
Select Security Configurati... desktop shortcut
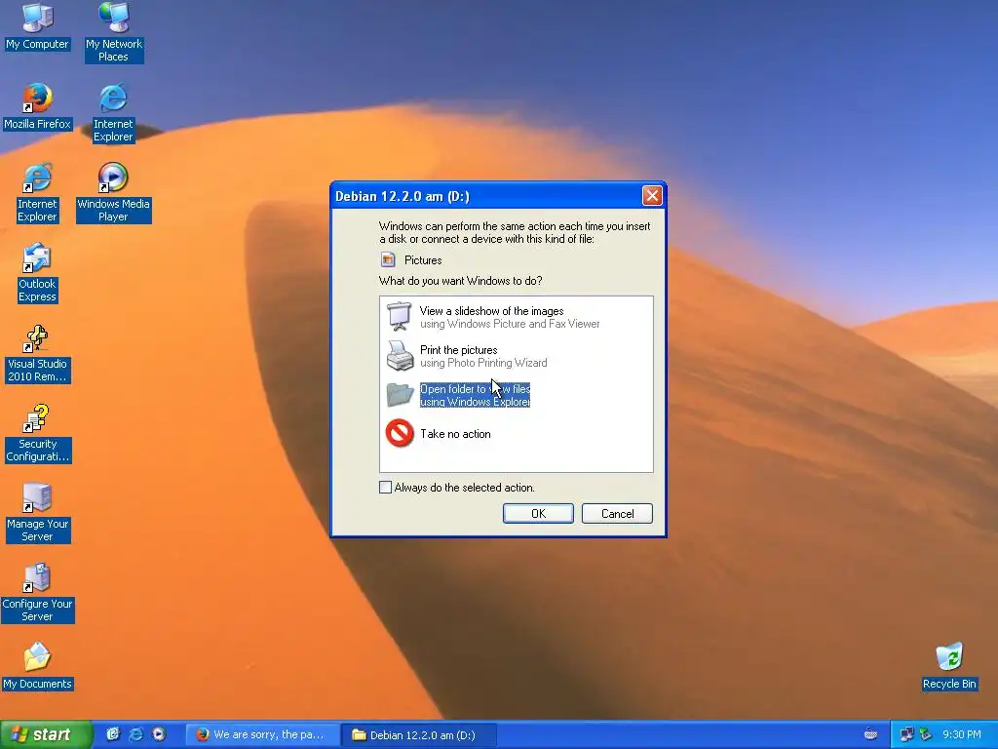pyautogui.click(x=37, y=433)
